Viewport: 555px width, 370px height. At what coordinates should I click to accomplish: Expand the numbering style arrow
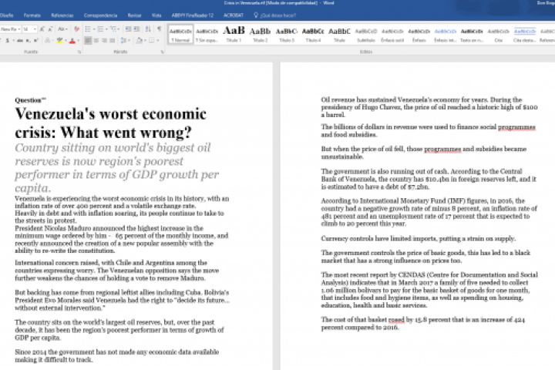pyautogui.click(x=106, y=29)
